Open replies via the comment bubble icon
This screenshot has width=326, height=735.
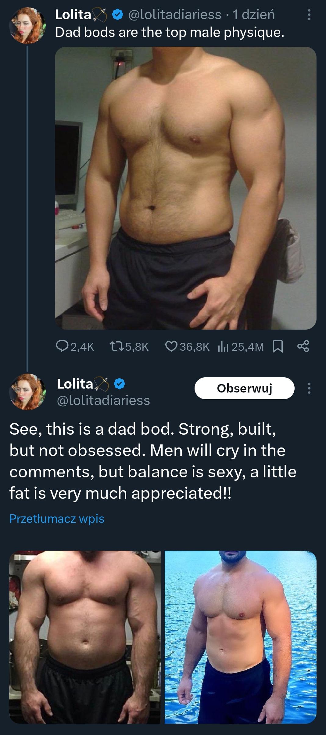[62, 346]
